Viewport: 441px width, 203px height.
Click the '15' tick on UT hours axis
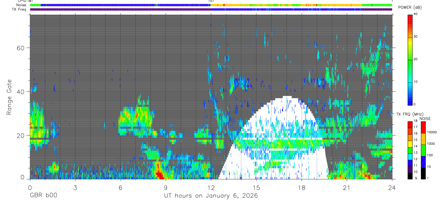point(256,187)
